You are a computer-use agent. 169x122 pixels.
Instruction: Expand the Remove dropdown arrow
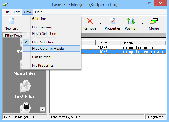click(x=101, y=23)
